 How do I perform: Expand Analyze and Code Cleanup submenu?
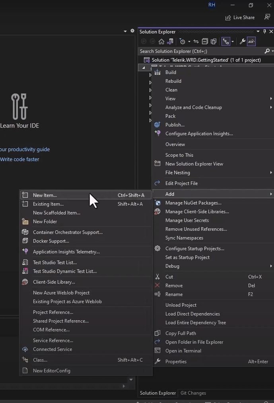point(213,107)
